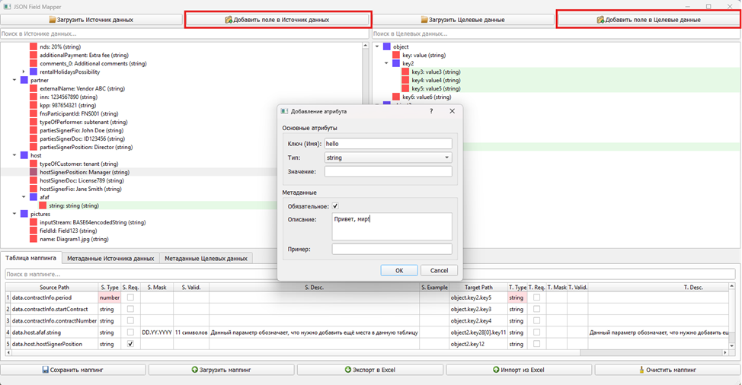Focus the Поиск в маппинге search field
Viewport: 742px width, 385px height.
(x=370, y=274)
